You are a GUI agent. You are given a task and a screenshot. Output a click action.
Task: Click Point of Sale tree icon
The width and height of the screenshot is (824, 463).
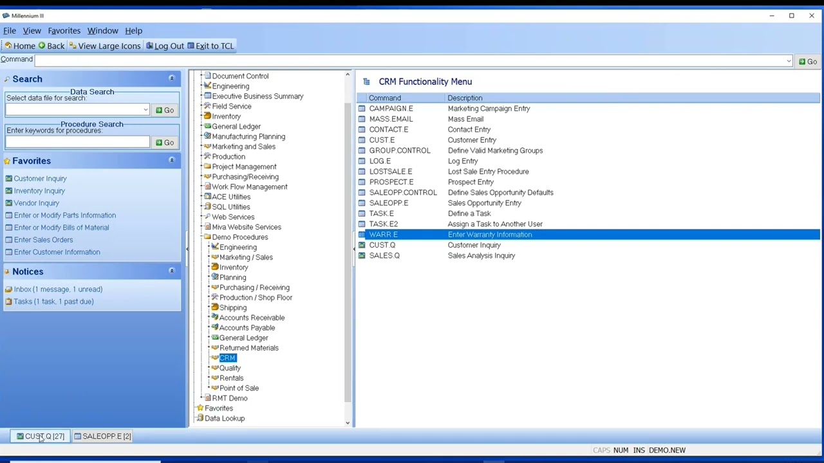215,388
